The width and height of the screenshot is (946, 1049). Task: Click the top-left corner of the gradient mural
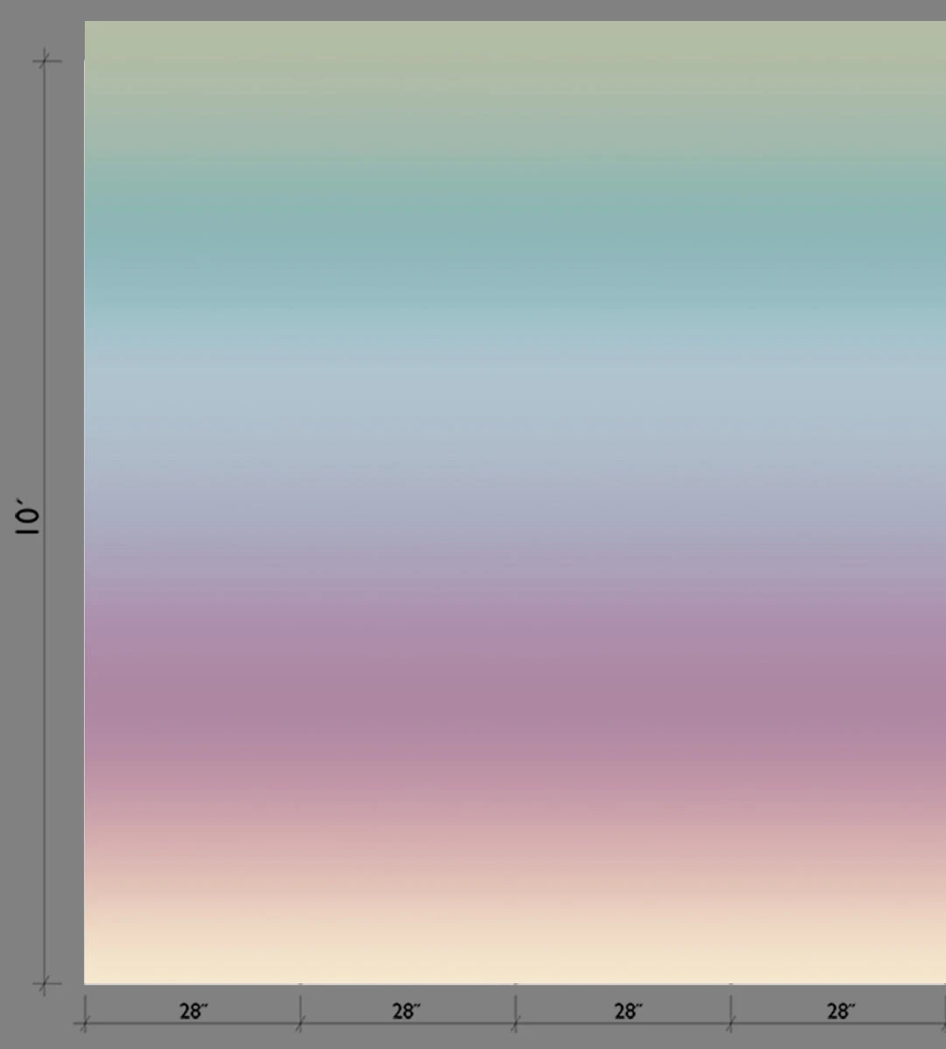[86, 24]
